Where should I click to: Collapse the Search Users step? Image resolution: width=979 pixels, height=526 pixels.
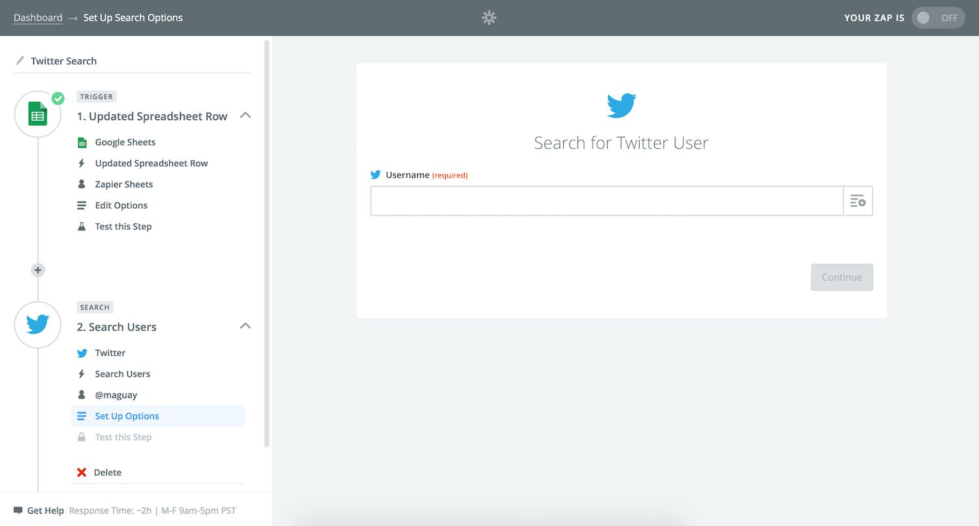coord(245,326)
